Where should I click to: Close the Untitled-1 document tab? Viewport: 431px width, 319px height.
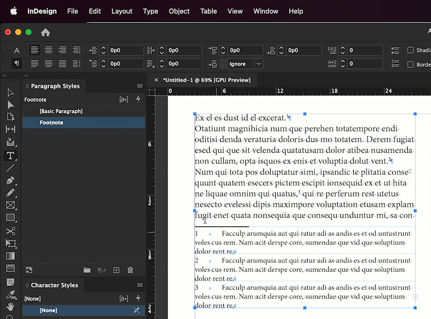156,80
